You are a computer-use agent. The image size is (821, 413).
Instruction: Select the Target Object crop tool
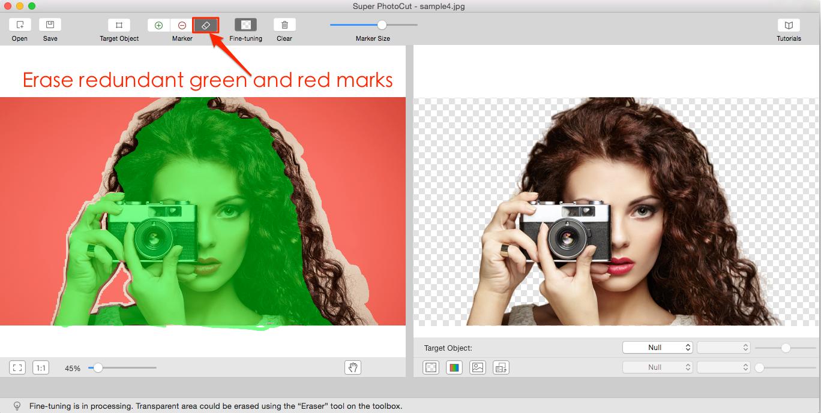(119, 25)
